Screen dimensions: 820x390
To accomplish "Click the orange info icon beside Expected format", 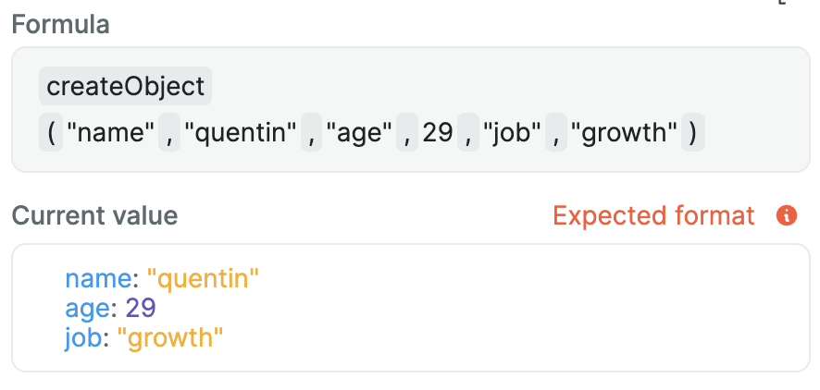I will tap(786, 216).
